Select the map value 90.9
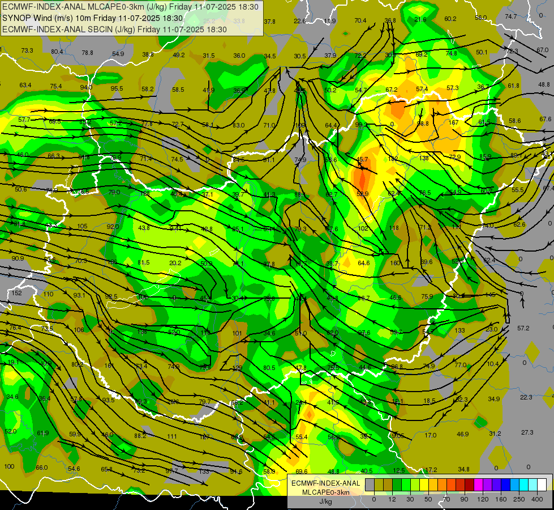This screenshot has width=554, height=510. click(18, 258)
